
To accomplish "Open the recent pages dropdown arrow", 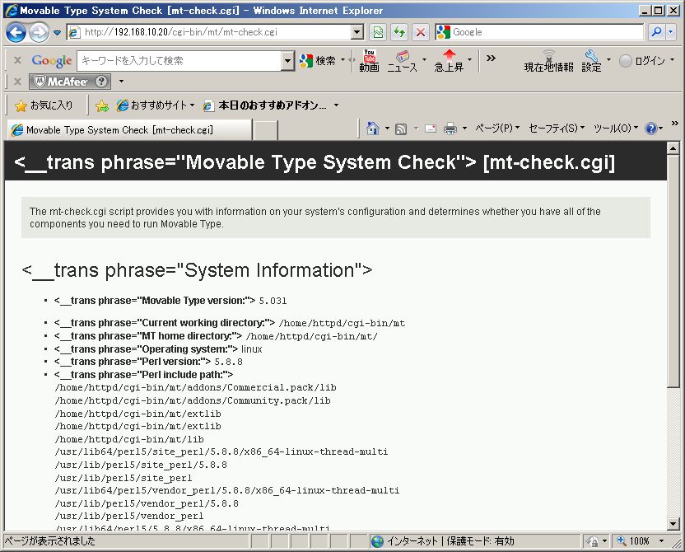I will [58, 32].
